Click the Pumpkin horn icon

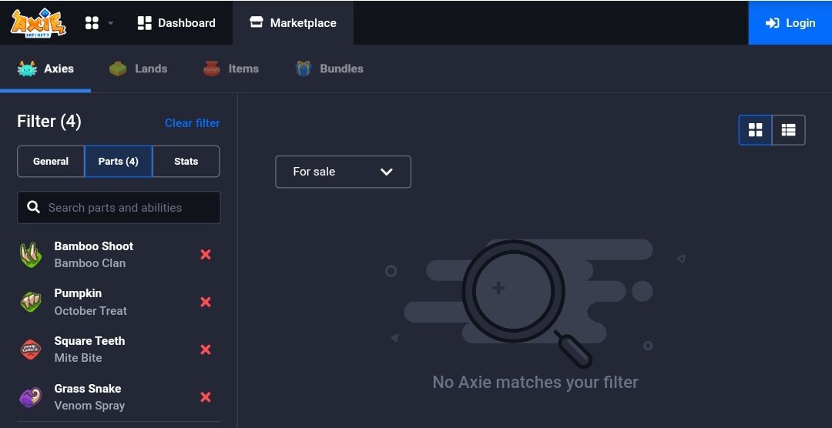click(x=30, y=303)
